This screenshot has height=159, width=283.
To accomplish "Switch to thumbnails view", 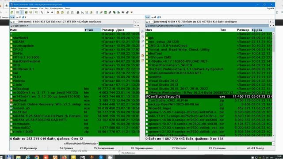I will (26, 12).
